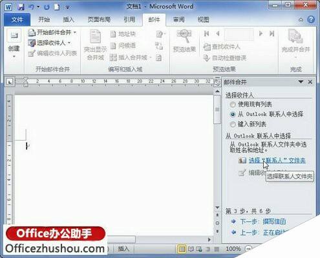This screenshot has height=258, width=320.
Task: Click the Redo icon in quick access toolbar
Action: coord(47,7)
